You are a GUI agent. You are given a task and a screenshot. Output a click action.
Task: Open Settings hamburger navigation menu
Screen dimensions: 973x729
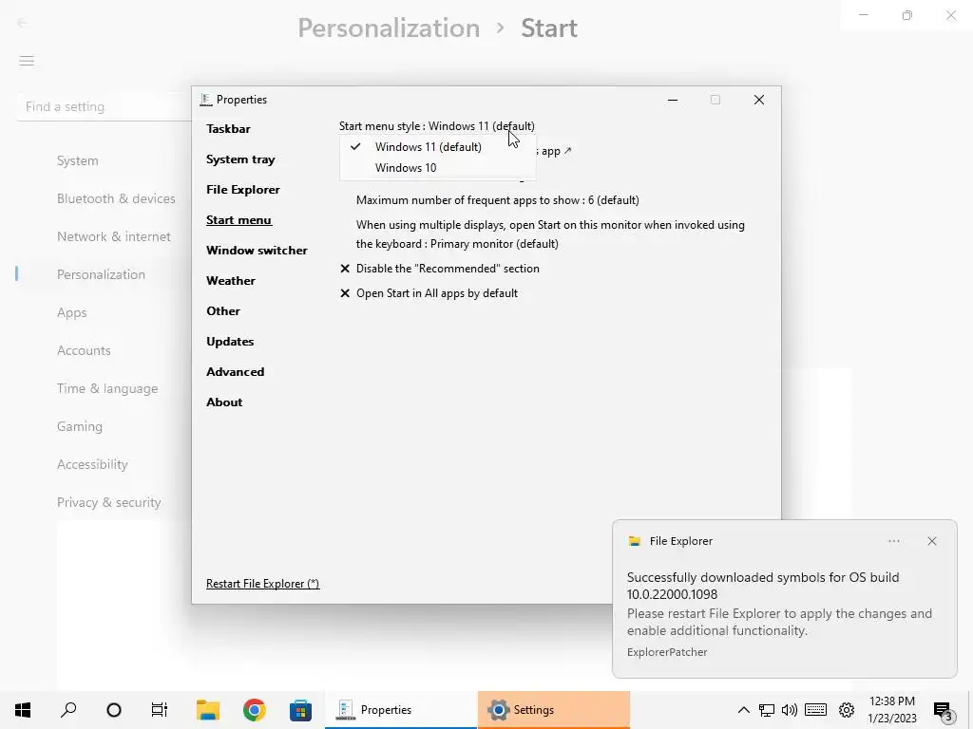(x=27, y=61)
